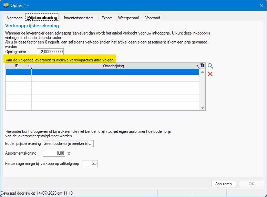Click the 'Assortimentskorting' label

[x=21, y=153]
